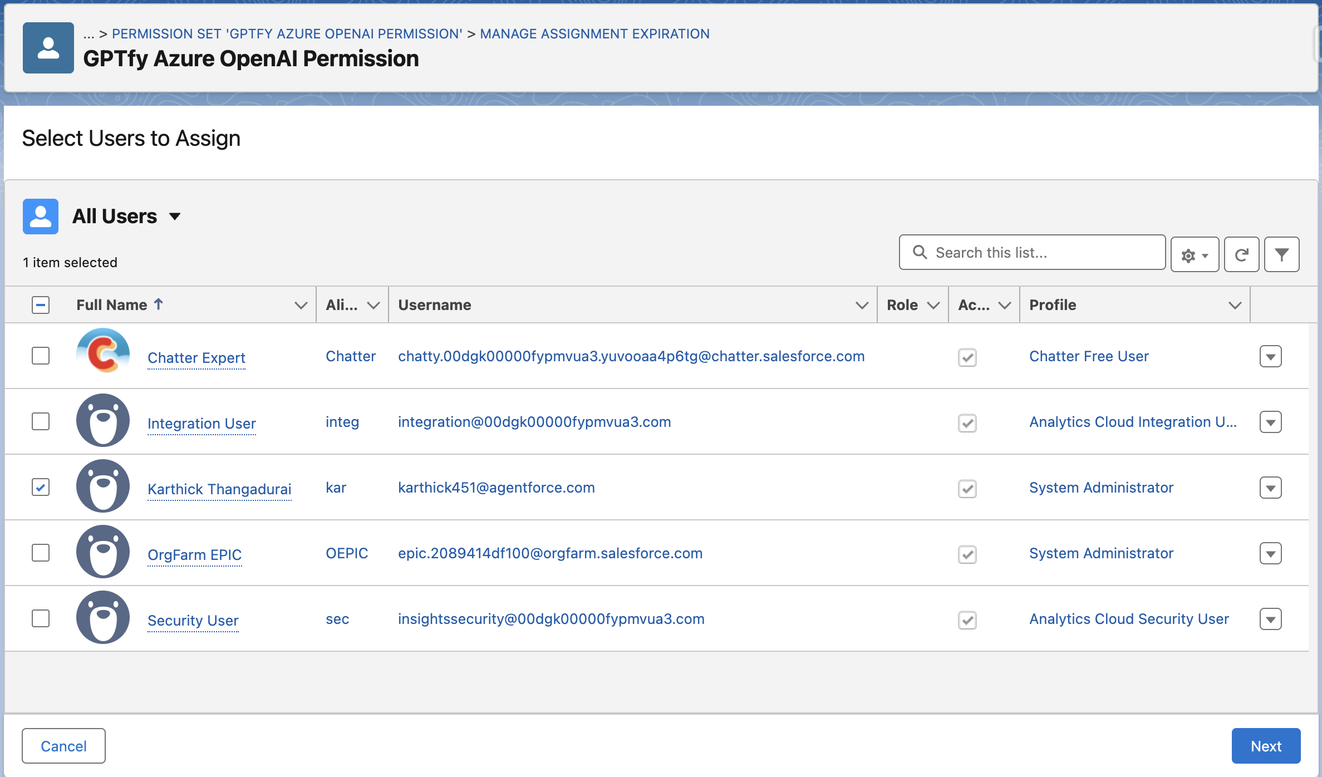Open the OrgFarm EPIC user link
The width and height of the screenshot is (1322, 777).
(194, 554)
